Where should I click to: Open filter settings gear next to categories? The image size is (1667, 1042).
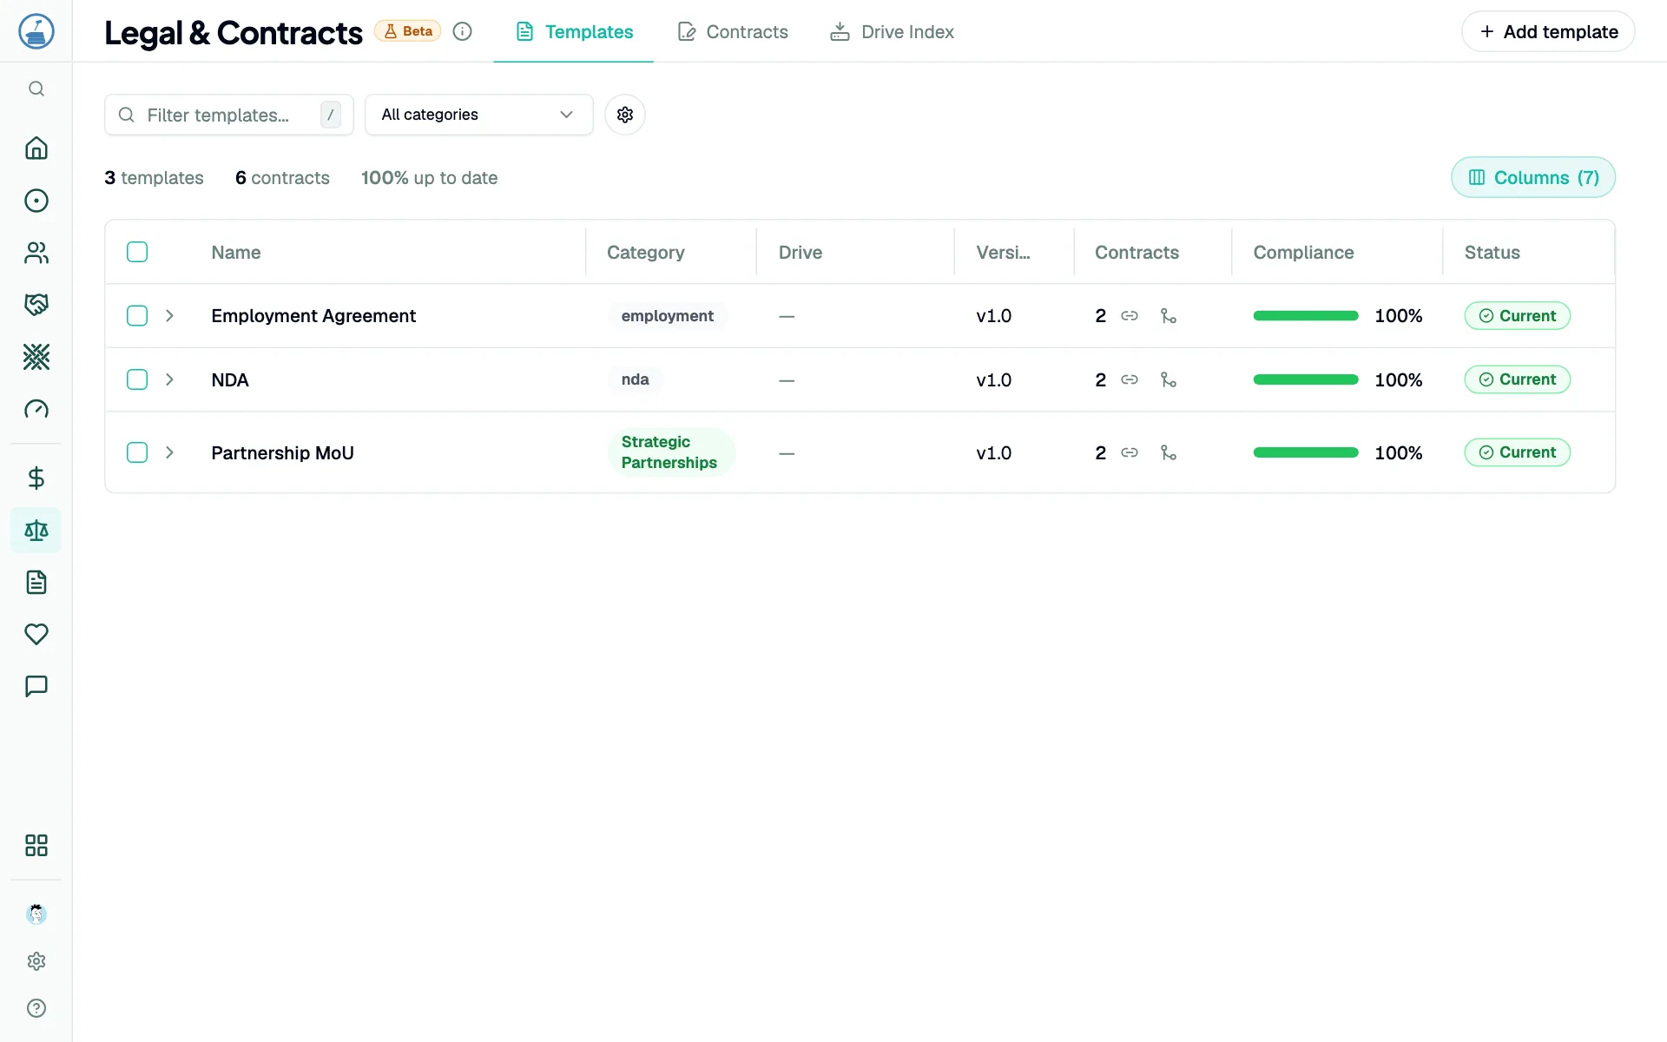coord(625,115)
